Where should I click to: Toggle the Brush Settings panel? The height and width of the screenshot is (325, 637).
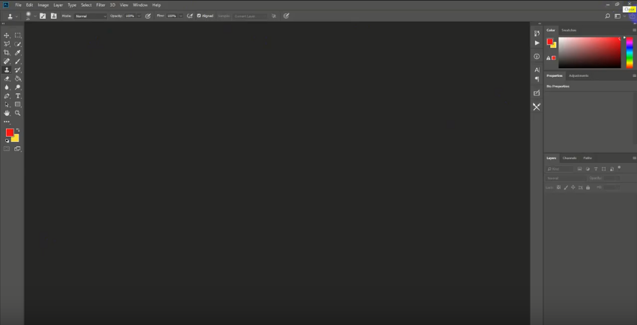43,16
